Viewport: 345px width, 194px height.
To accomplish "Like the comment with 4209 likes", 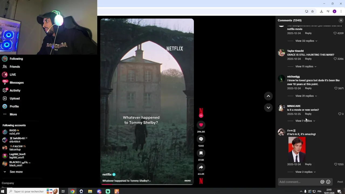I will click(335, 33).
